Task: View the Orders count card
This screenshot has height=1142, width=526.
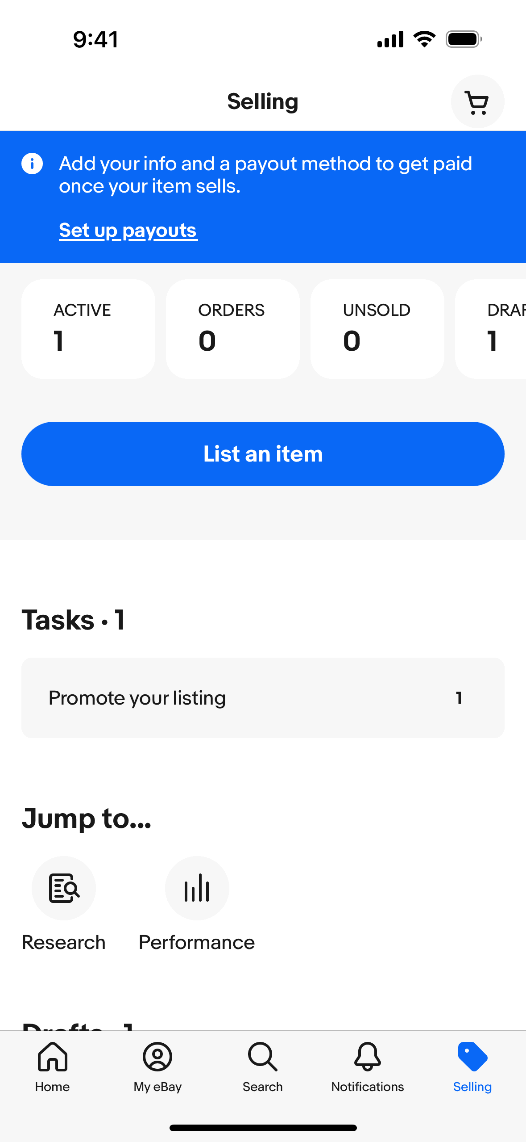Action: click(x=232, y=329)
